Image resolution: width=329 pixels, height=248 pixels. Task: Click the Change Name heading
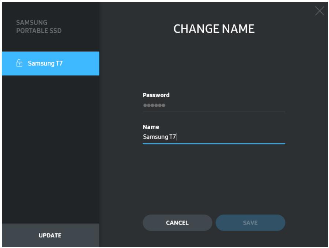[x=214, y=29]
